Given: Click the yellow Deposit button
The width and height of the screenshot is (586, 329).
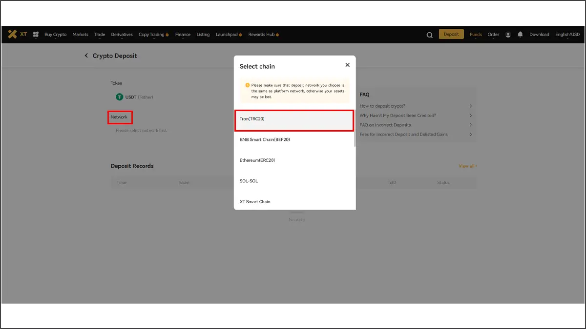Looking at the screenshot, I should 451,34.
